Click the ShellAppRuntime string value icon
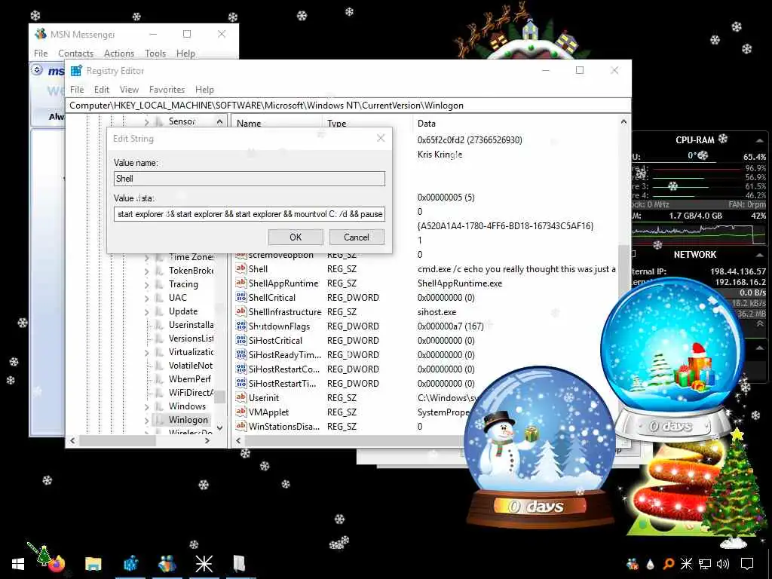This screenshot has height=579, width=772. [240, 283]
